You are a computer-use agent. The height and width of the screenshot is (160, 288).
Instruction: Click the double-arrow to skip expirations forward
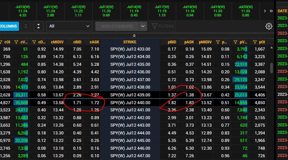(271, 11)
